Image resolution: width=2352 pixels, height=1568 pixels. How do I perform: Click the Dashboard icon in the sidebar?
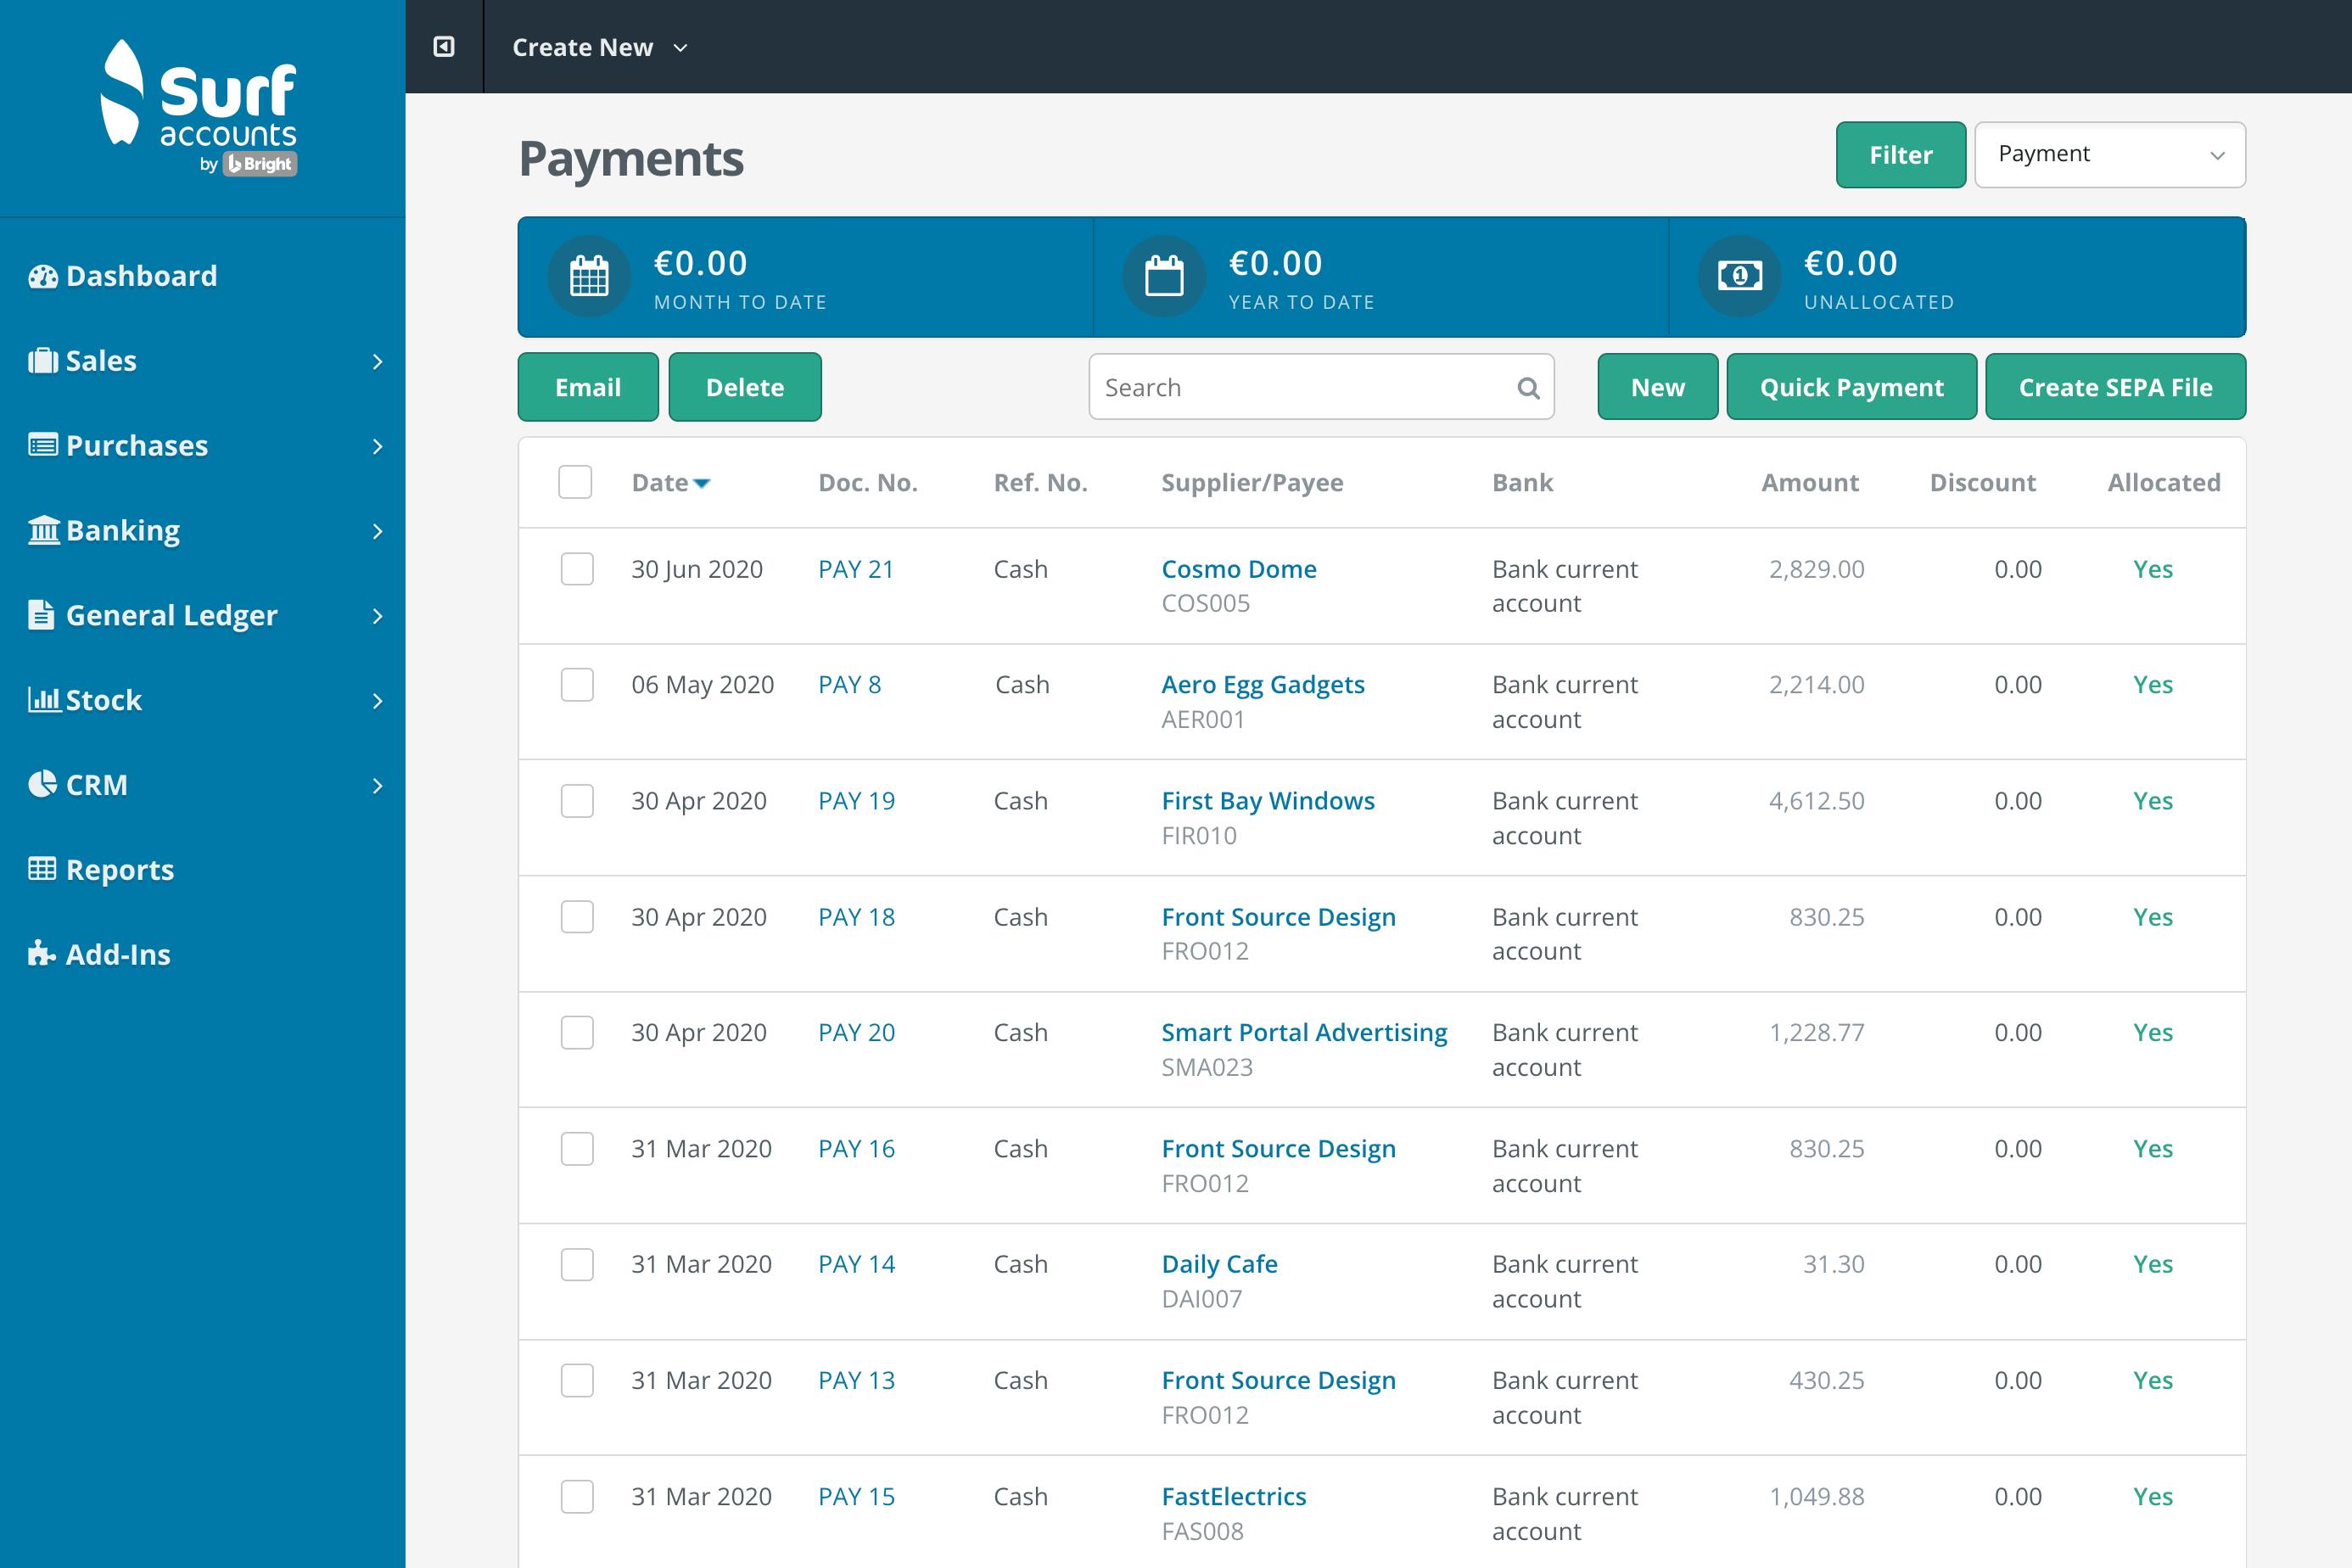pos(42,275)
